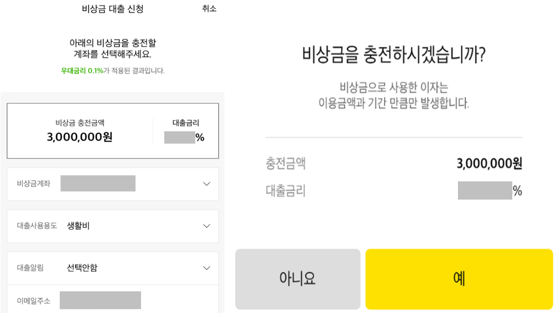
Task: Click the 아니요 decline button
Action: click(297, 279)
